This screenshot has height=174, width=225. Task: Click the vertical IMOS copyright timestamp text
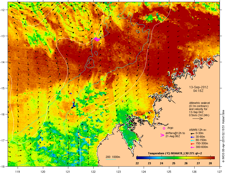[223, 136]
